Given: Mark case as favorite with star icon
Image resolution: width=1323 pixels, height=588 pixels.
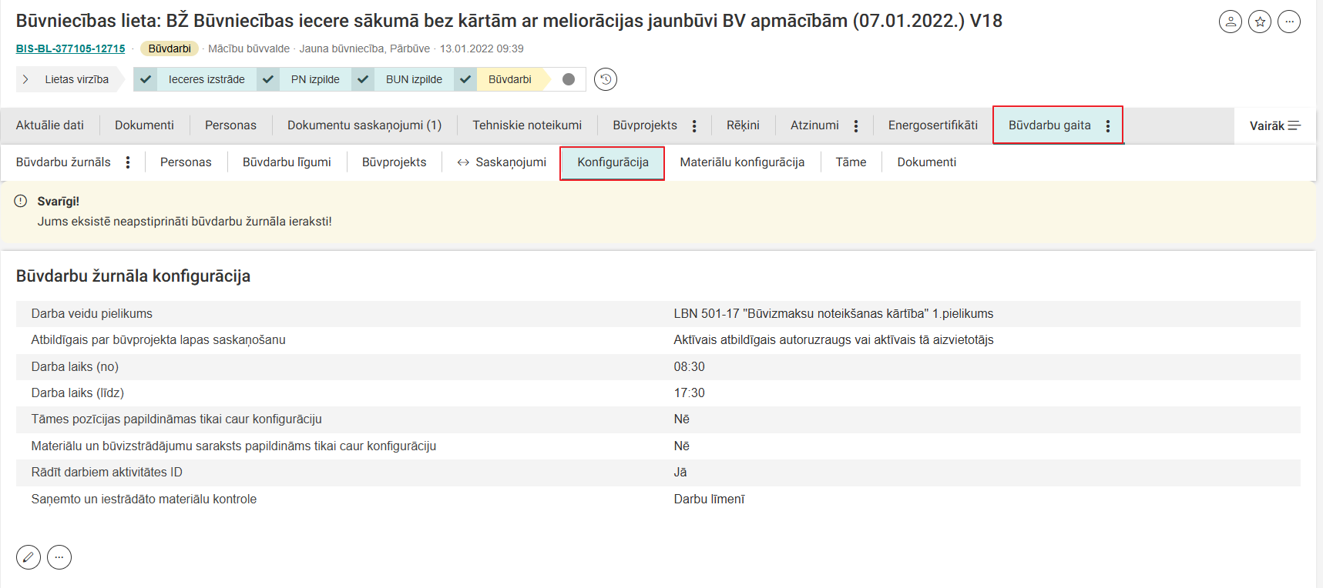Looking at the screenshot, I should [1260, 22].
